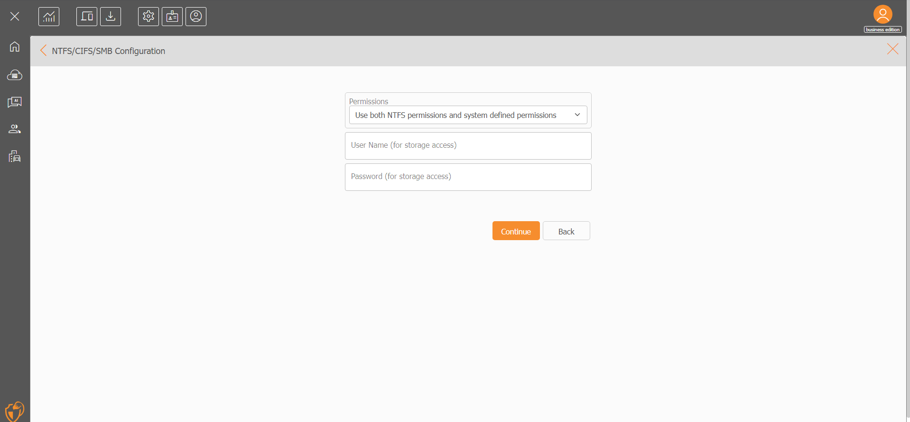
Task: Open the user account circle icon
Action: pyautogui.click(x=196, y=17)
